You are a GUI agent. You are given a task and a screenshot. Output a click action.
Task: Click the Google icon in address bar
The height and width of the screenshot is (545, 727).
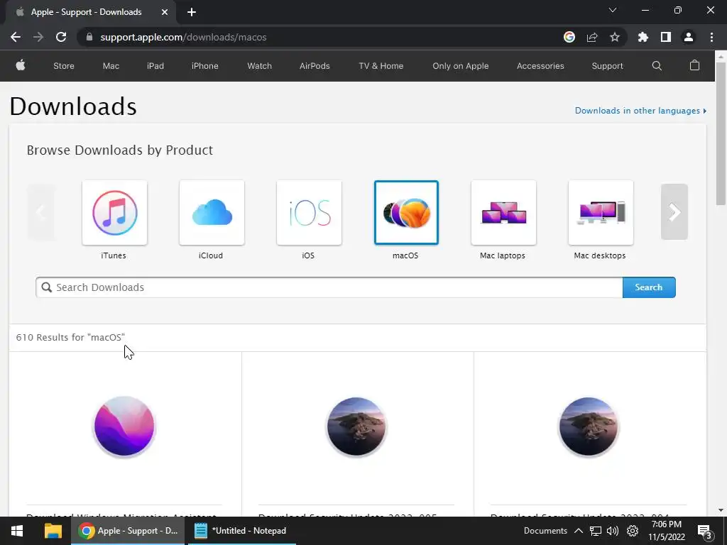(x=569, y=37)
